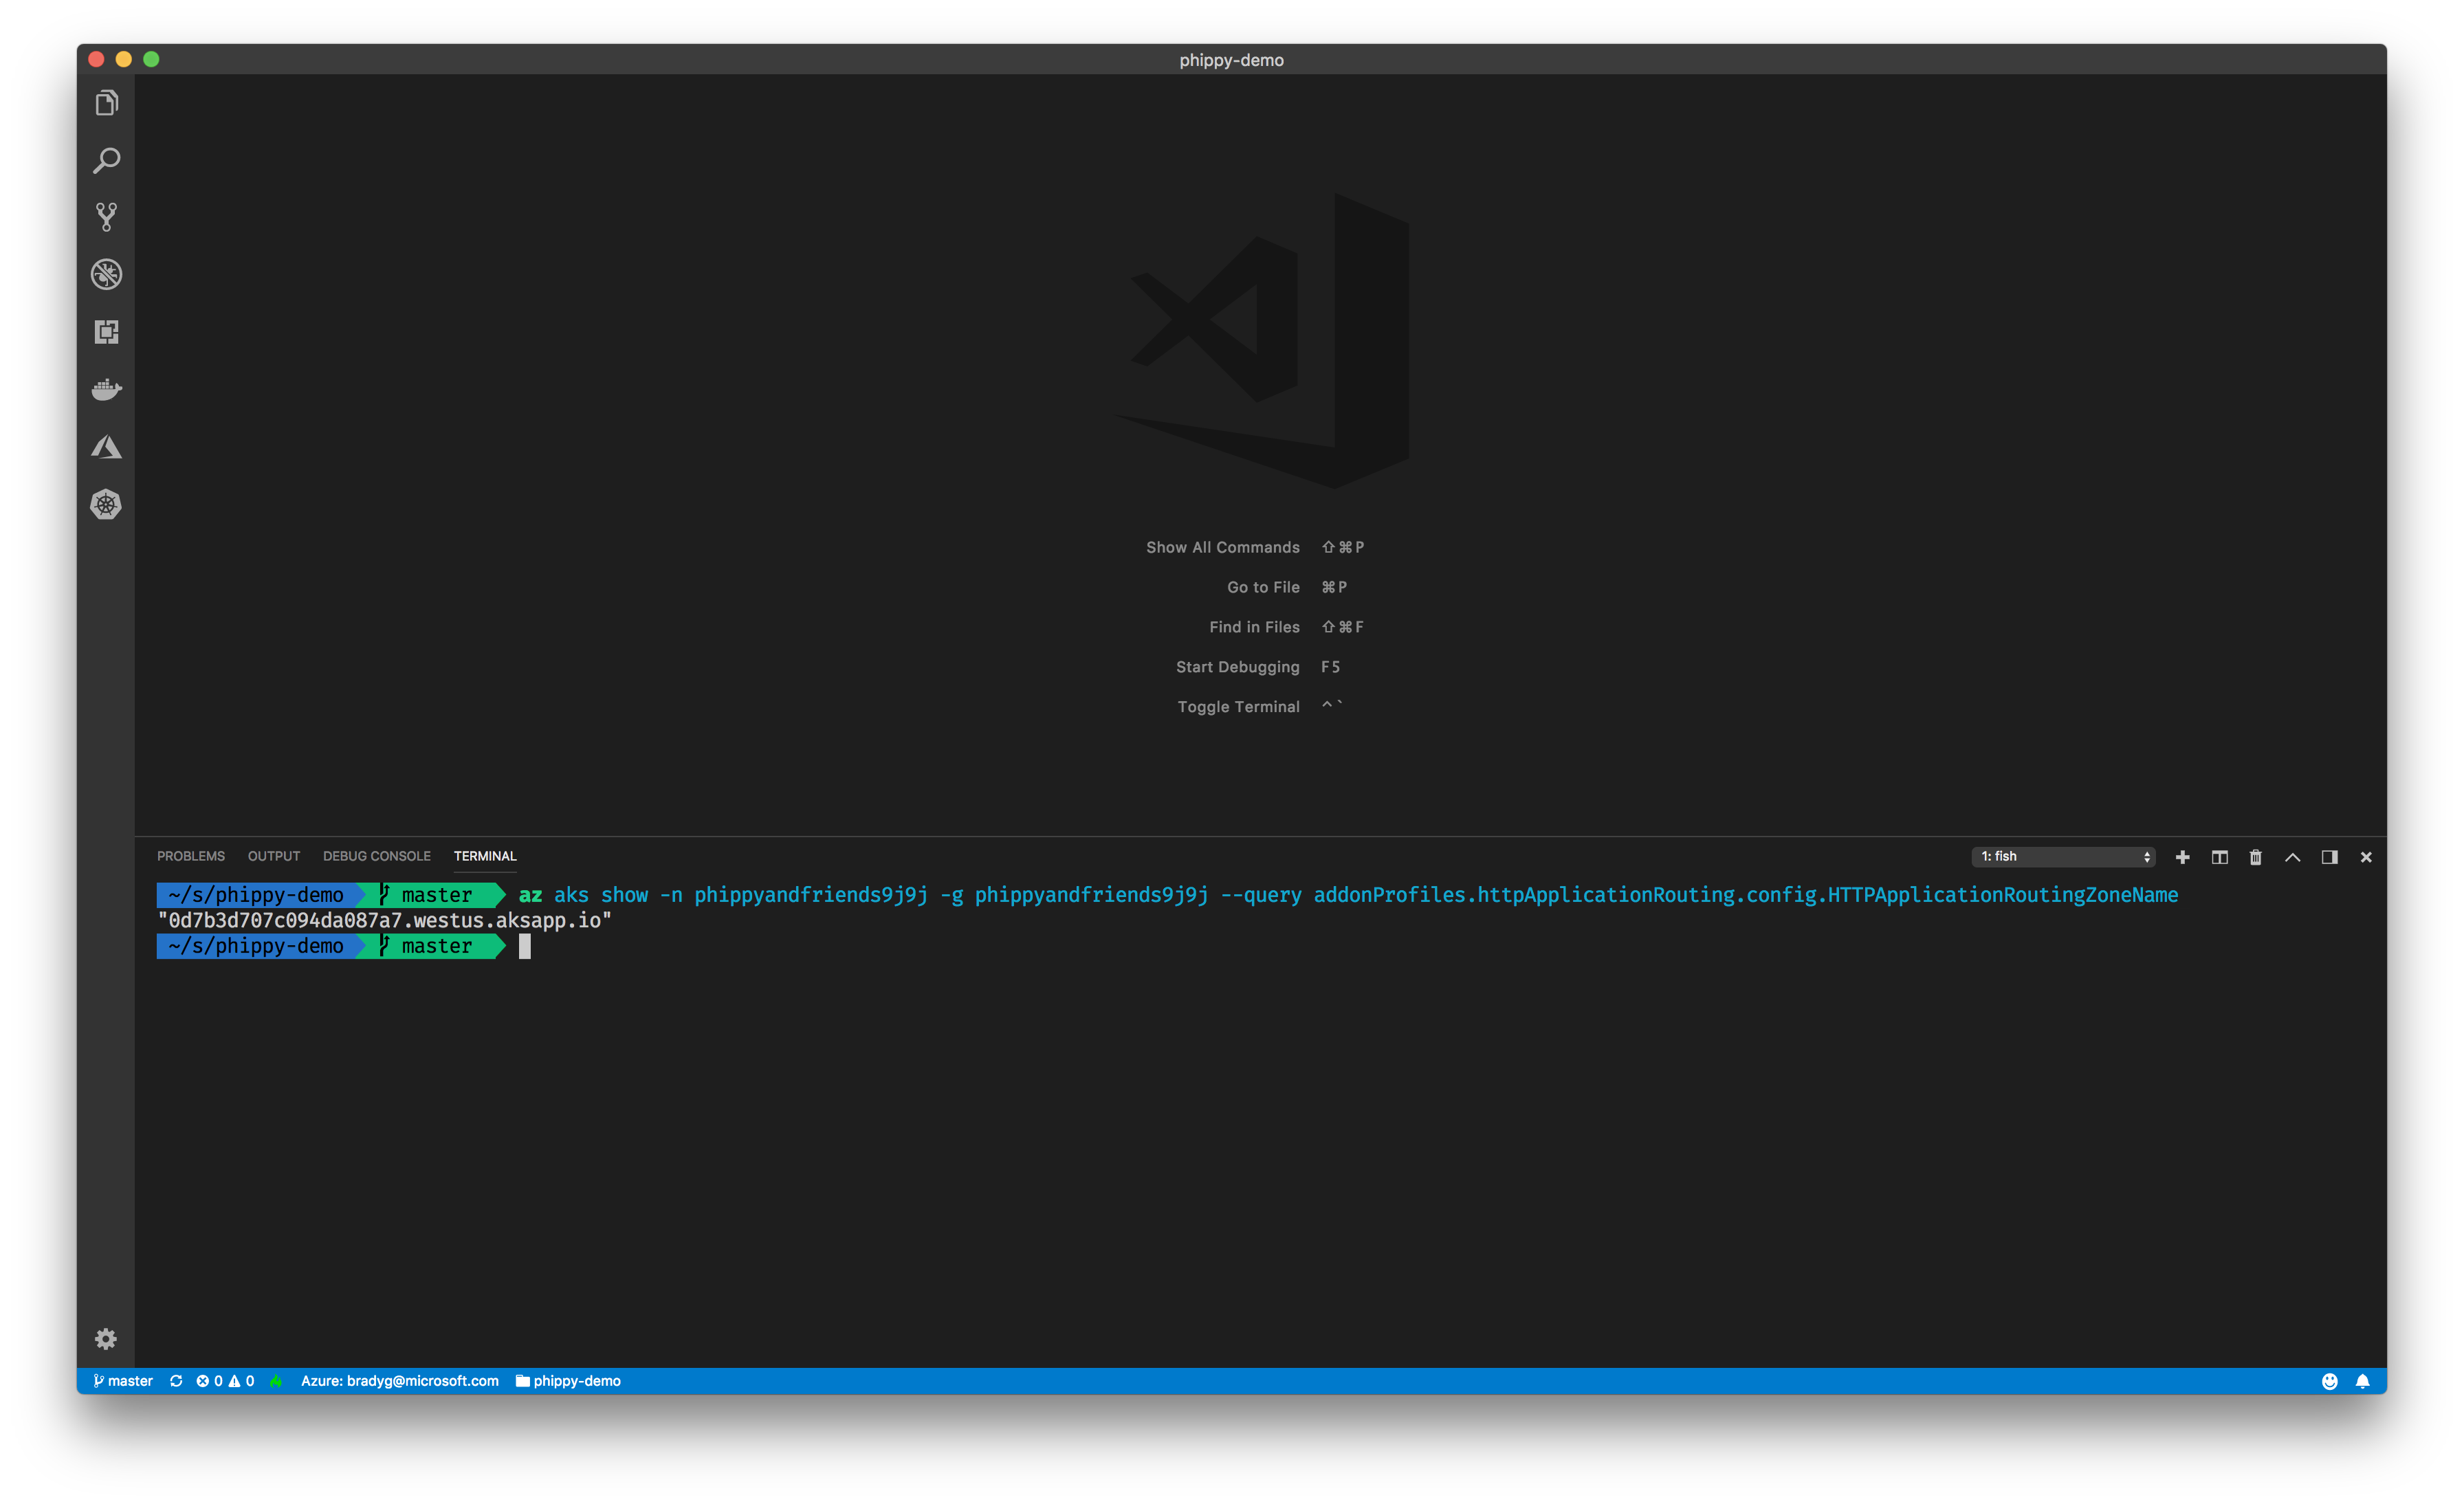Open the Docker explorer icon

click(106, 389)
